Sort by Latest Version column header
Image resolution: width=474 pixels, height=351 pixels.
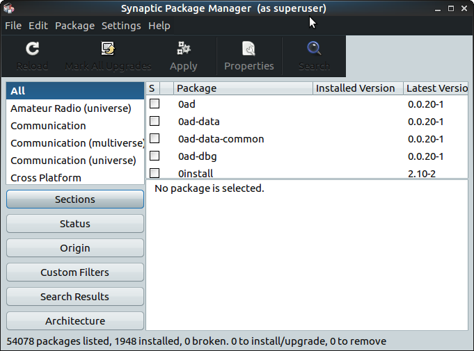pyautogui.click(x=436, y=88)
